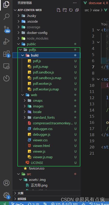Click the time tracker entry in status bar

coord(99,203)
